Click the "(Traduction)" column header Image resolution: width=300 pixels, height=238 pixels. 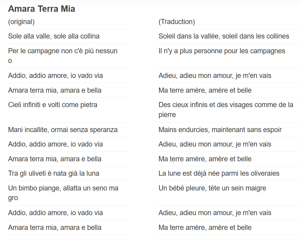click(177, 22)
